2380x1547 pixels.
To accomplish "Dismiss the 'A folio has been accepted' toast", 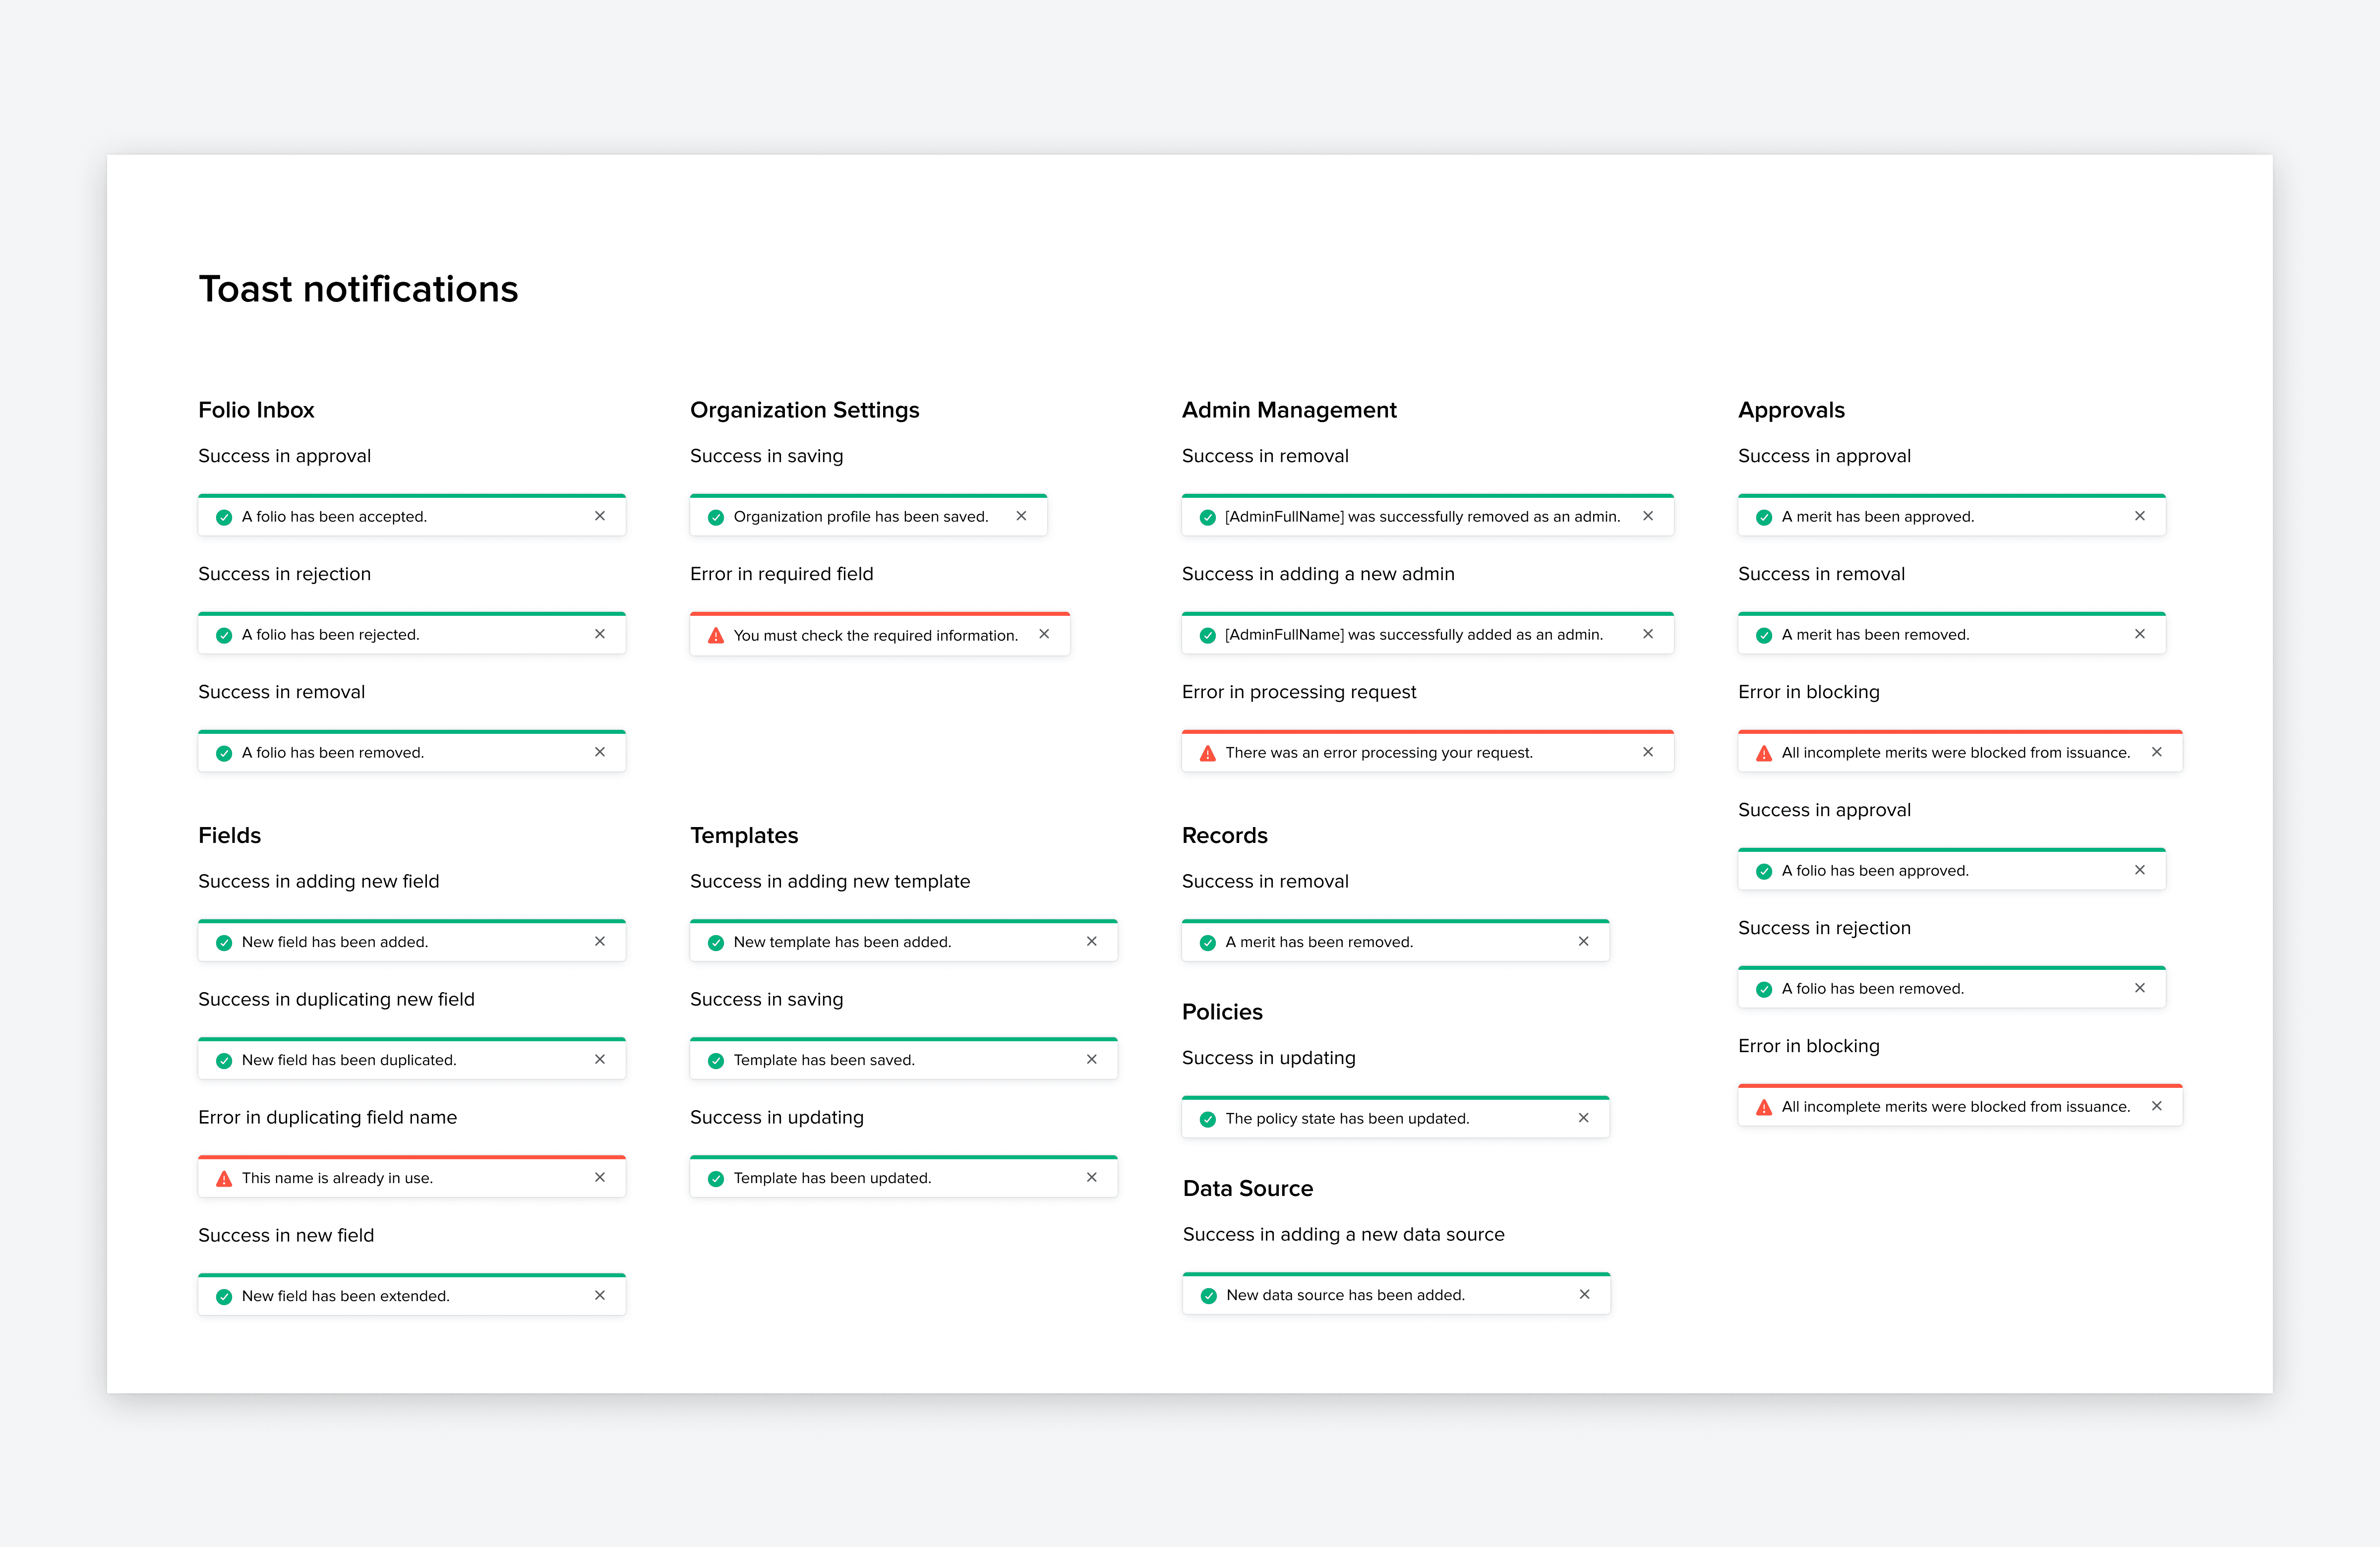I will pyautogui.click(x=600, y=516).
